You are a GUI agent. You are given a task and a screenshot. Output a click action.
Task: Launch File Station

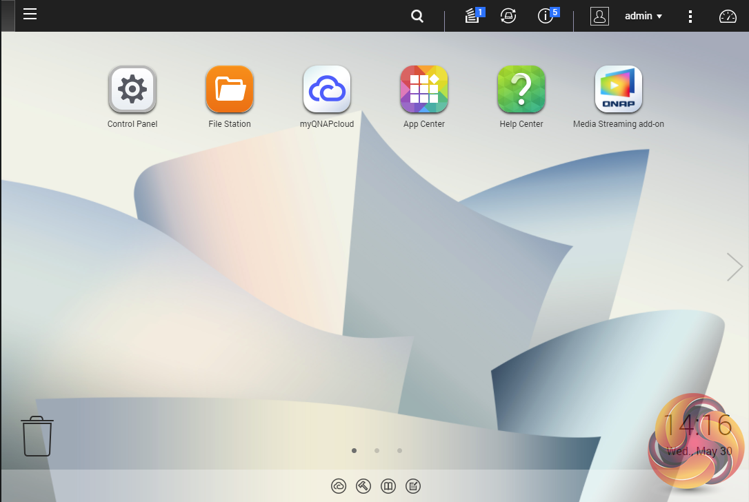coord(230,90)
